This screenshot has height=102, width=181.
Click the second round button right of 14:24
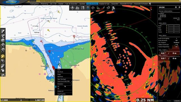(x=180, y=7)
